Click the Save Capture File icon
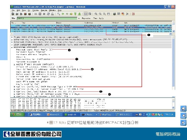 [40, 14]
